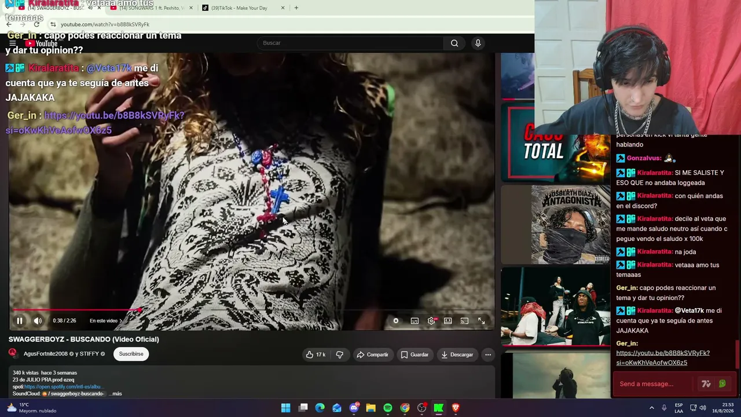Click the Compartir share button
Viewport: 741px width, 417px height.
pyautogui.click(x=372, y=354)
